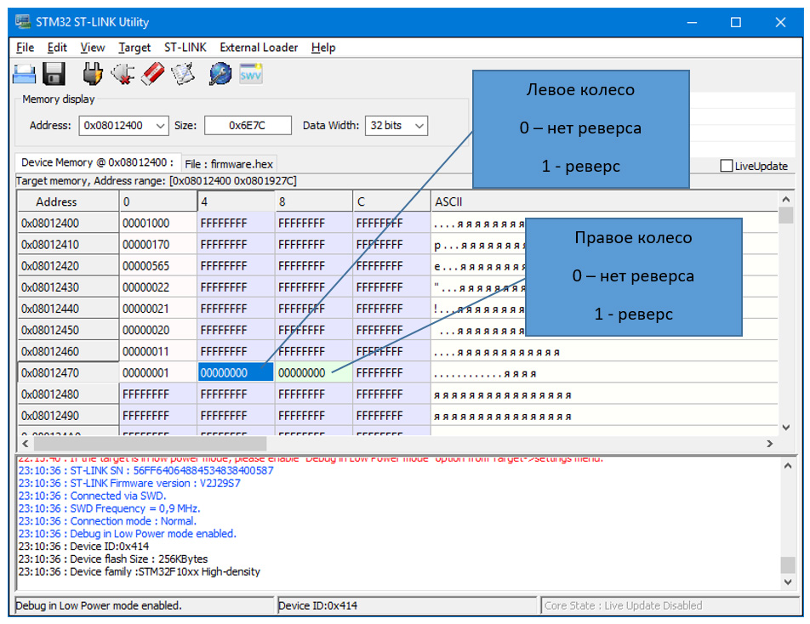This screenshot has width=810, height=624.
Task: Click the memory table horizontal scrollbar thumb
Action: coord(150,444)
